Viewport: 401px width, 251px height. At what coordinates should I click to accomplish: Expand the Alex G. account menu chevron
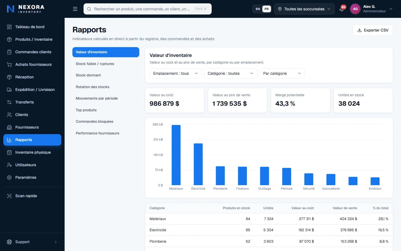(391, 9)
